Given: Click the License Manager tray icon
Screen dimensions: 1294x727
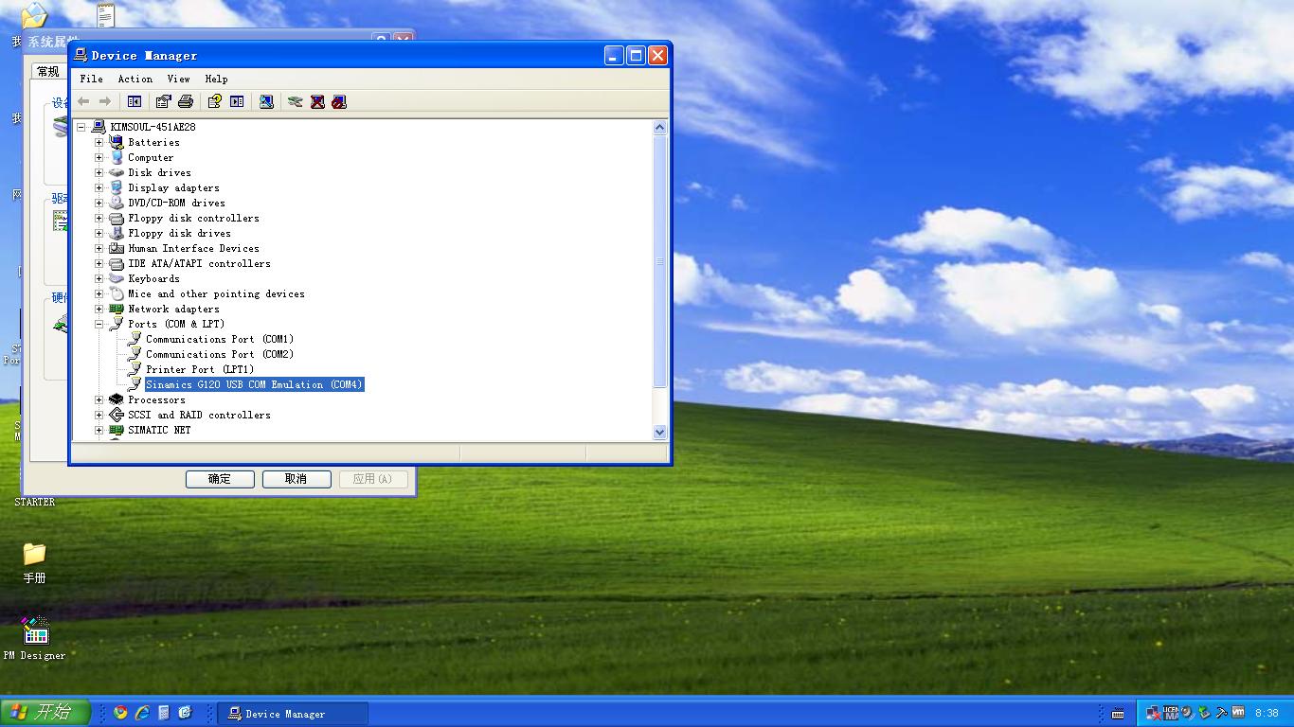Looking at the screenshot, I should click(1171, 713).
